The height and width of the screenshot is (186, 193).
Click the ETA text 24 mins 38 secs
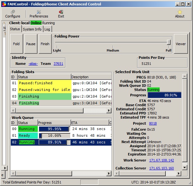pyautogui.click(x=89, y=129)
